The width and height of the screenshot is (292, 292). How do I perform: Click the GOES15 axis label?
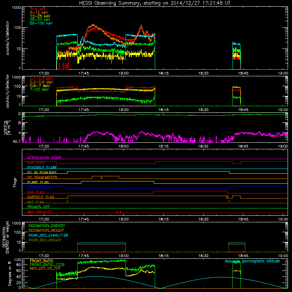point(7,127)
